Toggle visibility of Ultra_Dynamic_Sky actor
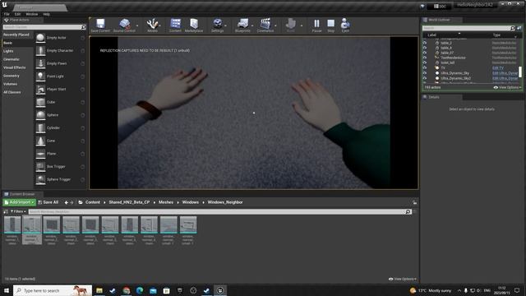This screenshot has width=526, height=296. [x=425, y=73]
